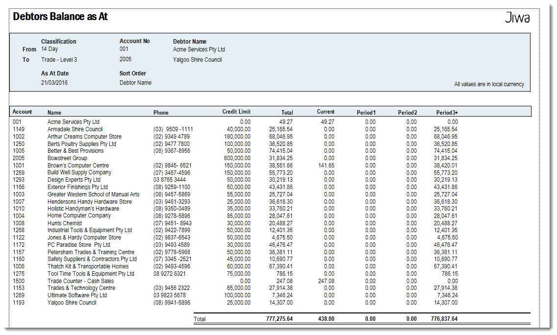Click the Current total 438.00
This screenshot has width=557, height=335.
[x=326, y=319]
